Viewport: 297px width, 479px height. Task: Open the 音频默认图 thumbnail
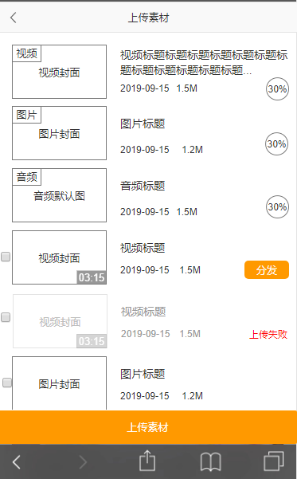(x=59, y=195)
